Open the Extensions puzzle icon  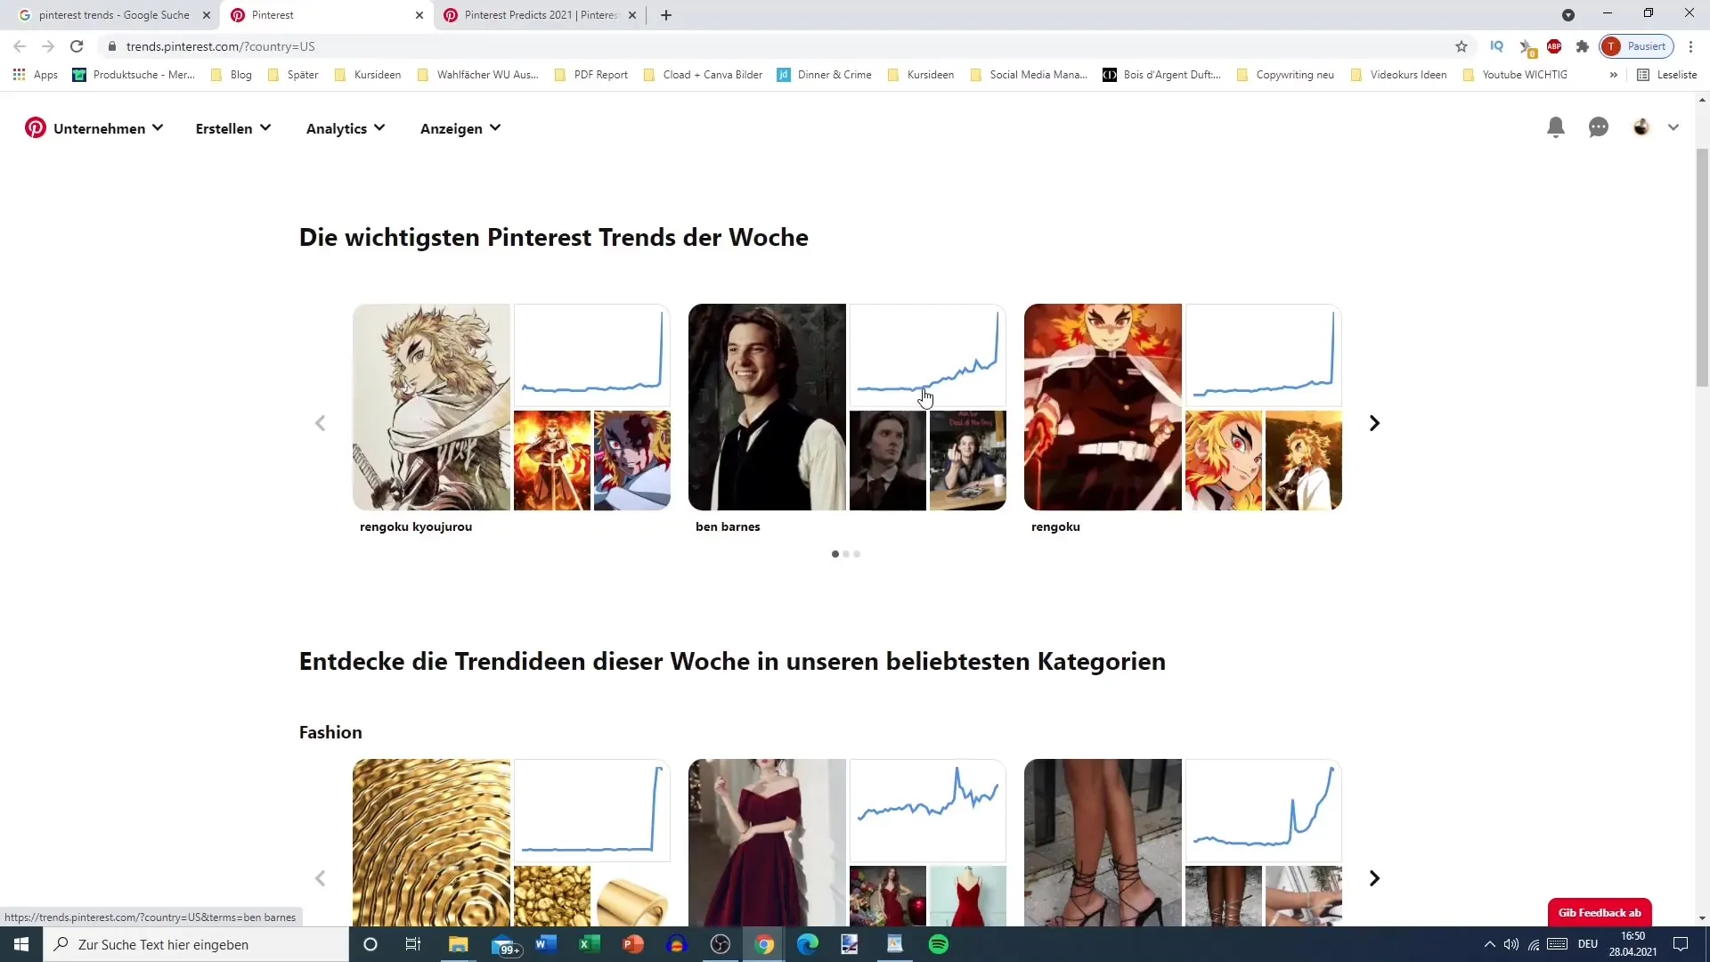tap(1583, 46)
